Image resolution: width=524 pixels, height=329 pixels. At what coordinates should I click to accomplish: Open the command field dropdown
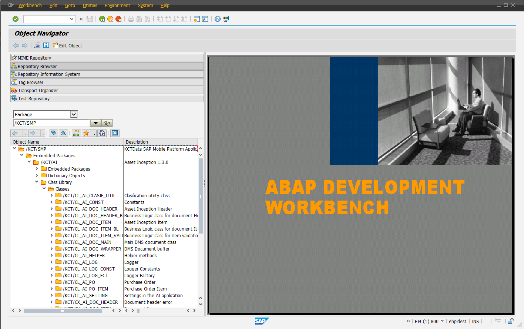pos(72,19)
